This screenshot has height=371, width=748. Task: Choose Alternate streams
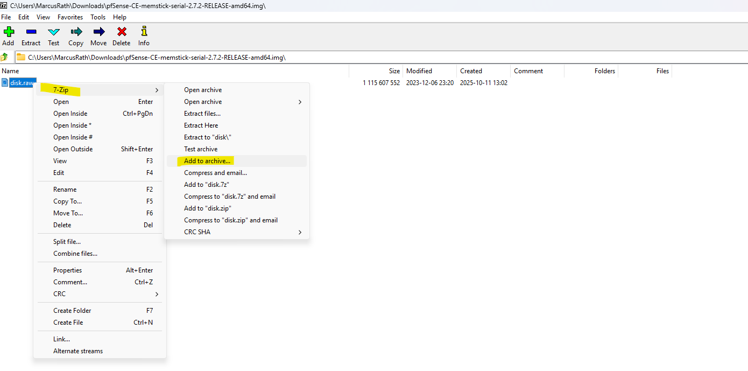pos(100,351)
